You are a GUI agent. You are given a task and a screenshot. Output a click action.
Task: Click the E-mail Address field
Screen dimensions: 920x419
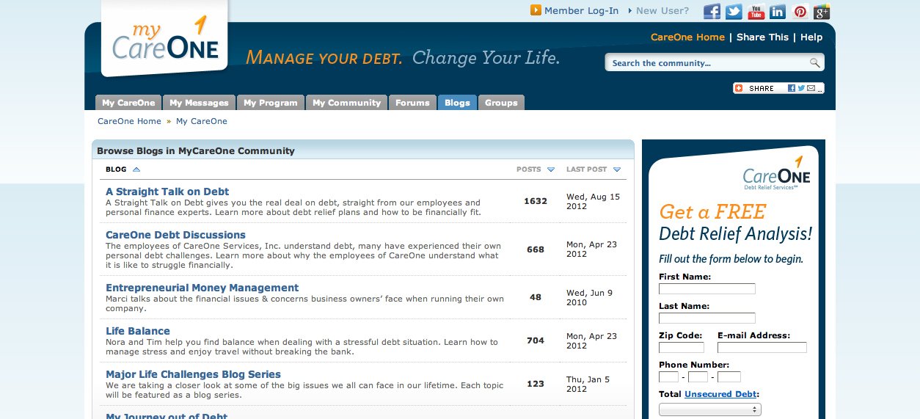point(762,348)
